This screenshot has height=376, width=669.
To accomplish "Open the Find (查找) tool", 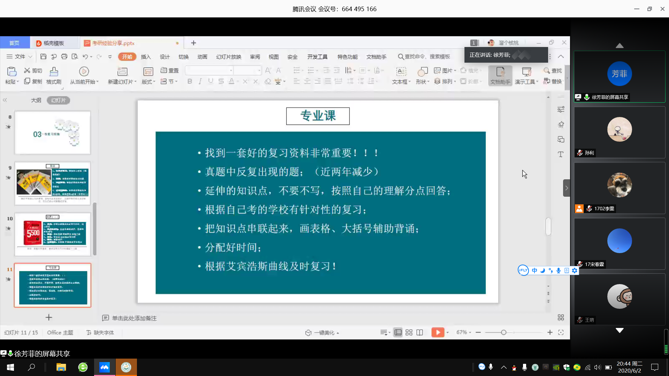I will click(x=553, y=71).
